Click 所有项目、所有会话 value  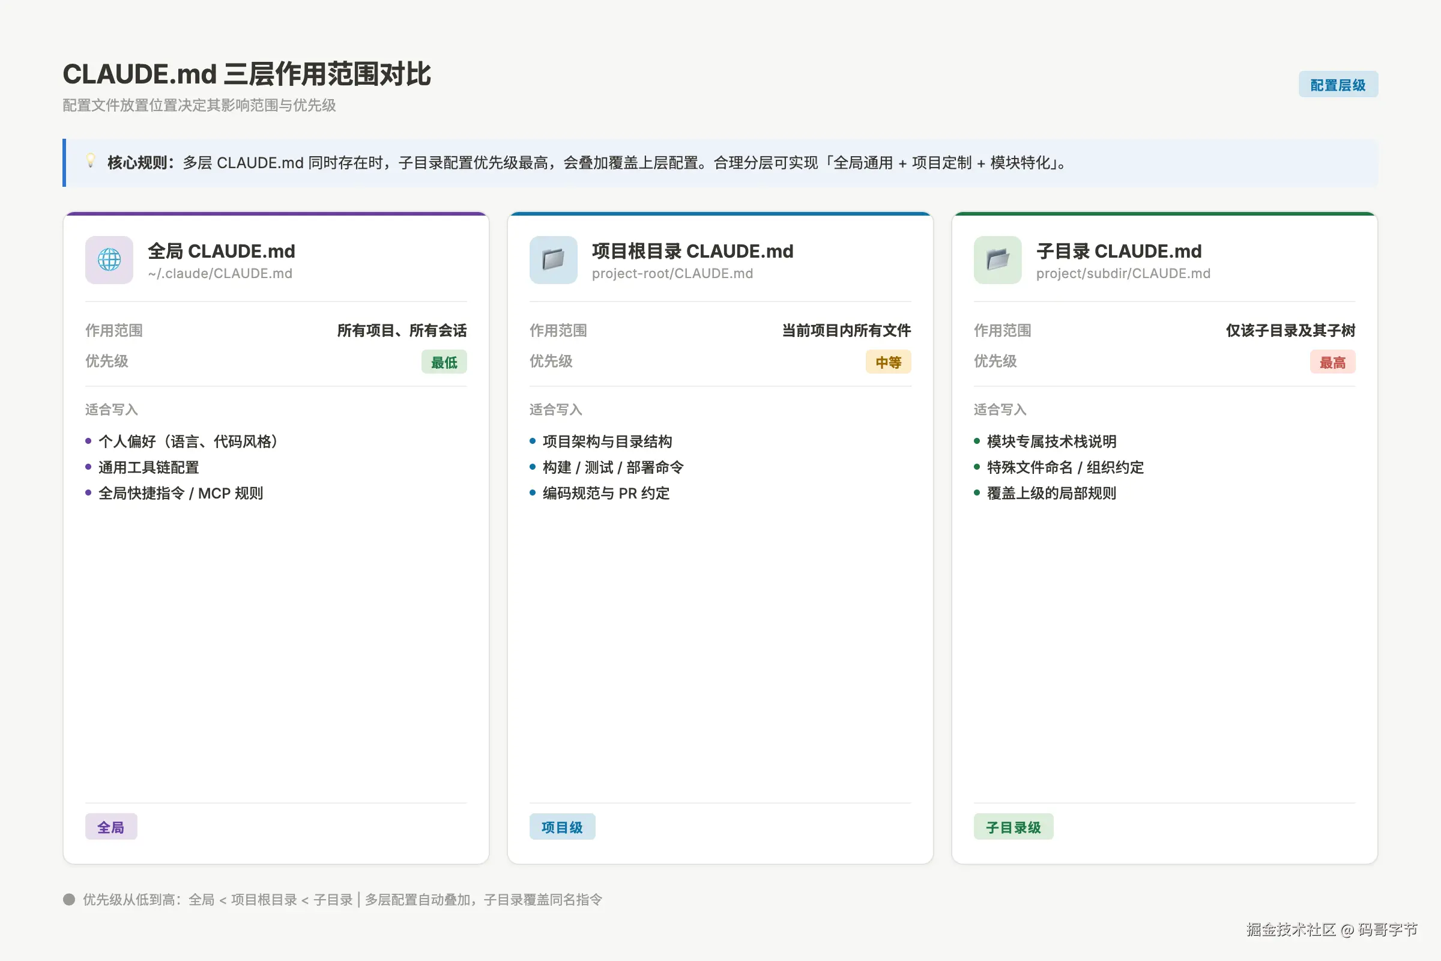click(402, 330)
